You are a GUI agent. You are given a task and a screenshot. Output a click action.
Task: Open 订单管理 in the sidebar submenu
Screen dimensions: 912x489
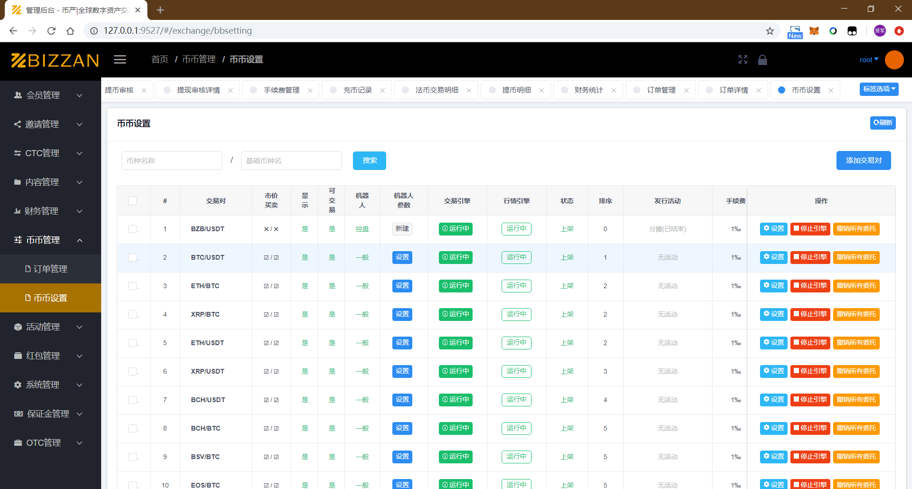tap(50, 269)
